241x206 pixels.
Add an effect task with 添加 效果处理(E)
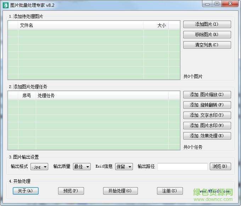tap(207, 136)
